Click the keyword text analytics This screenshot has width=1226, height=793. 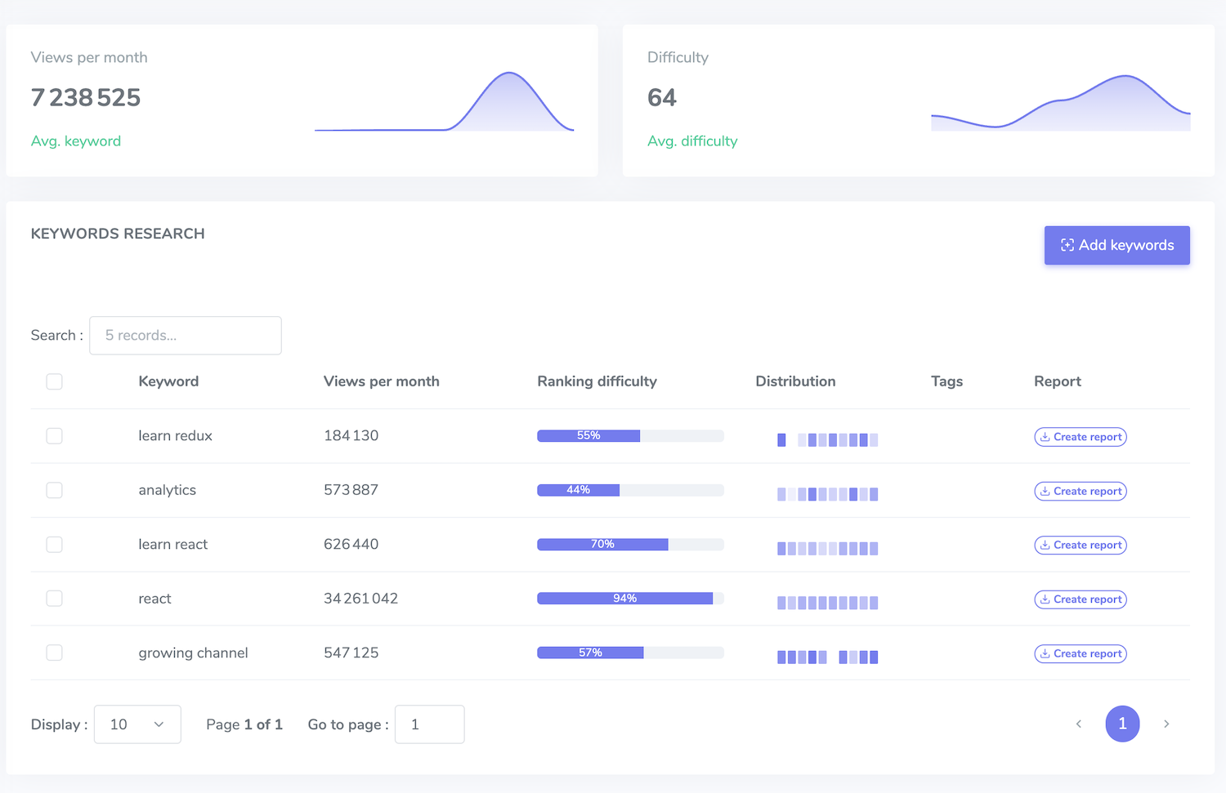(167, 490)
